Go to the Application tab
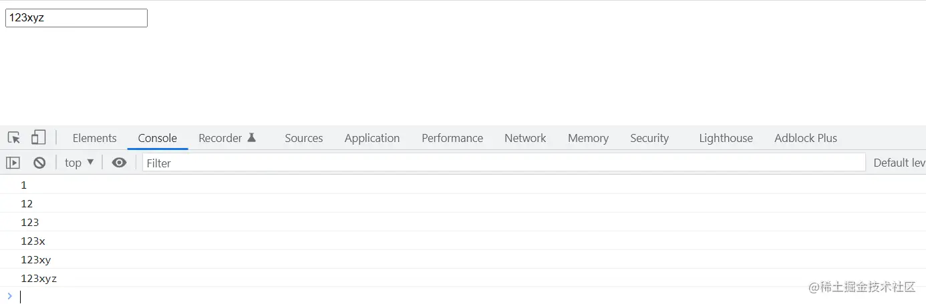926x304 pixels. coord(371,138)
